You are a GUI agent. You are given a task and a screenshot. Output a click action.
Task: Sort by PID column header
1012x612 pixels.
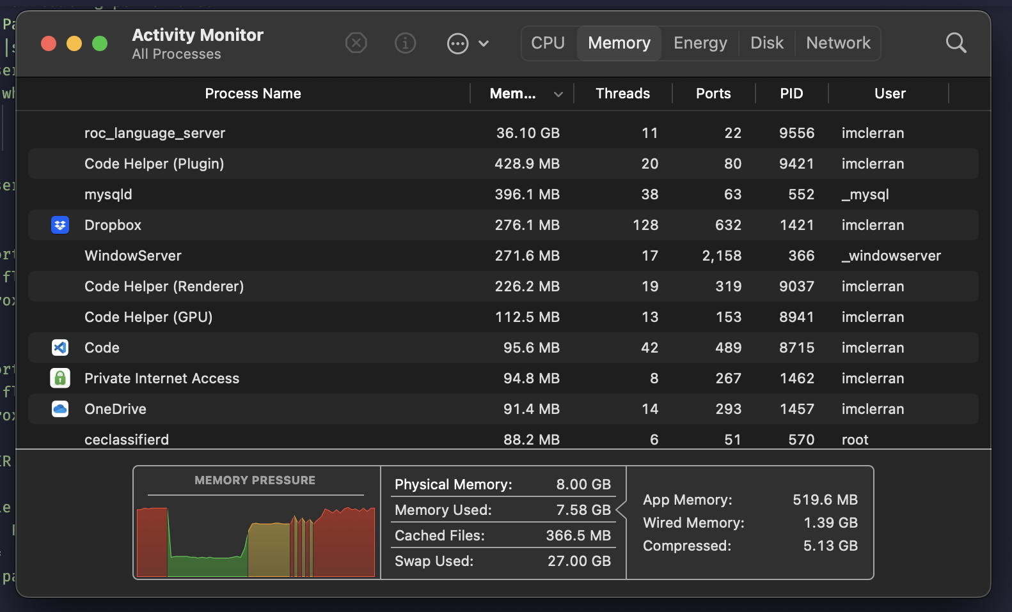(x=791, y=94)
